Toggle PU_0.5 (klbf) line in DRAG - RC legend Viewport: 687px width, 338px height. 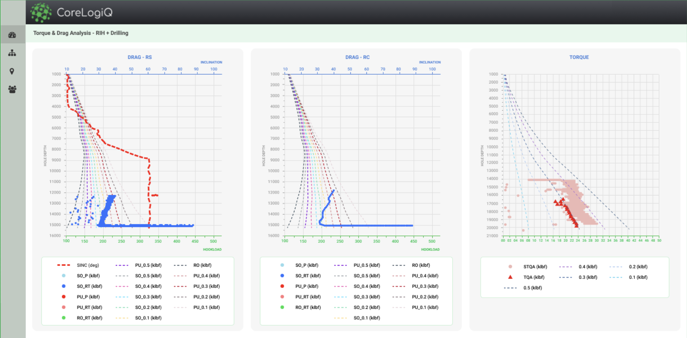(366, 265)
